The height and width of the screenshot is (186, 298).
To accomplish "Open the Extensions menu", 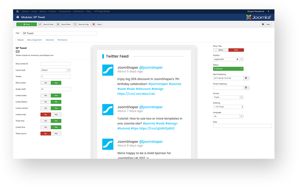I will click(78, 12).
